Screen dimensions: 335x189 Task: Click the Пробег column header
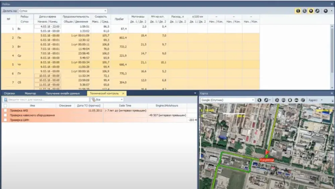[x=119, y=19]
